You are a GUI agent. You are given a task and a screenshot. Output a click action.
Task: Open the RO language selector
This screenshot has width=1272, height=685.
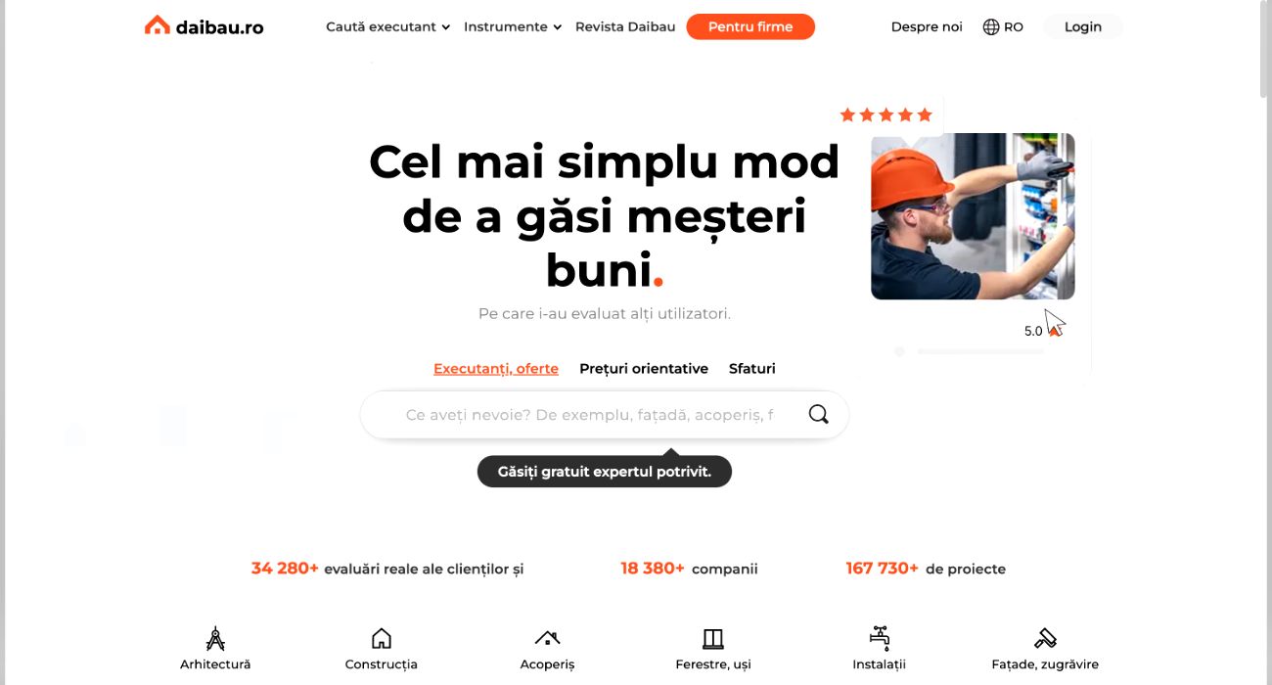tap(1003, 27)
